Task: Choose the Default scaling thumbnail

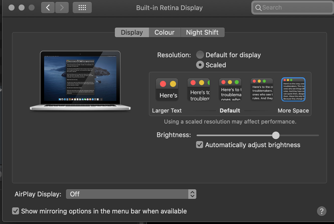Action: 230,90
